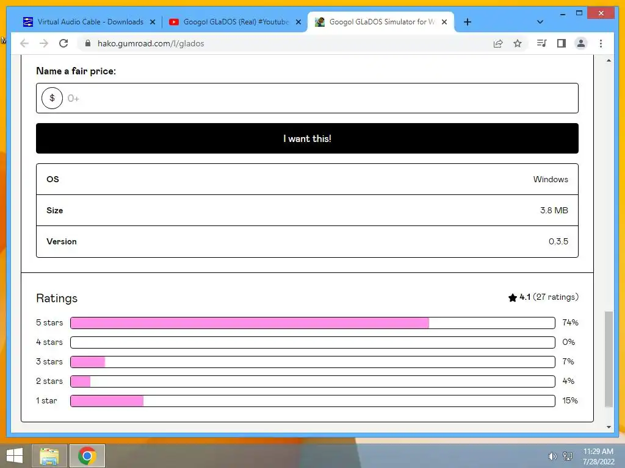Minimize the Chrome window
This screenshot has height=468, width=625.
click(562, 14)
